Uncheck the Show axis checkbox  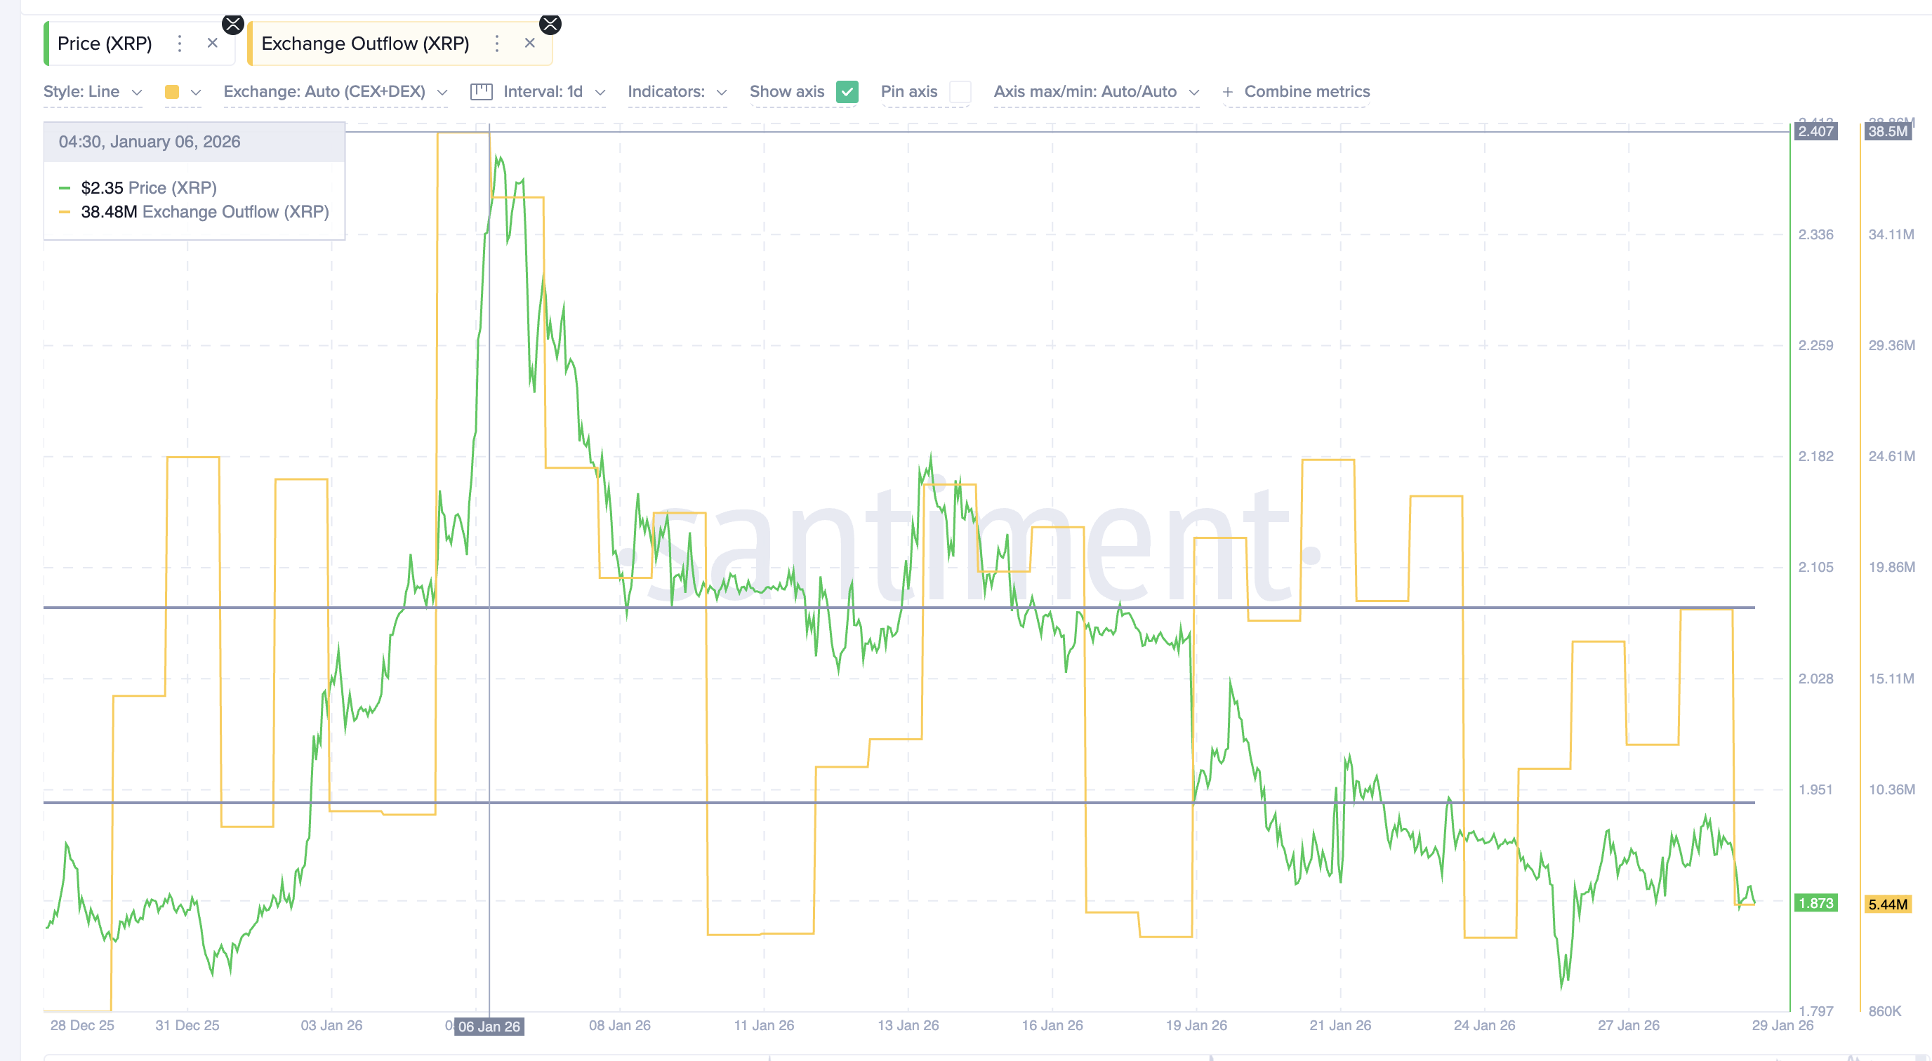pos(847,91)
